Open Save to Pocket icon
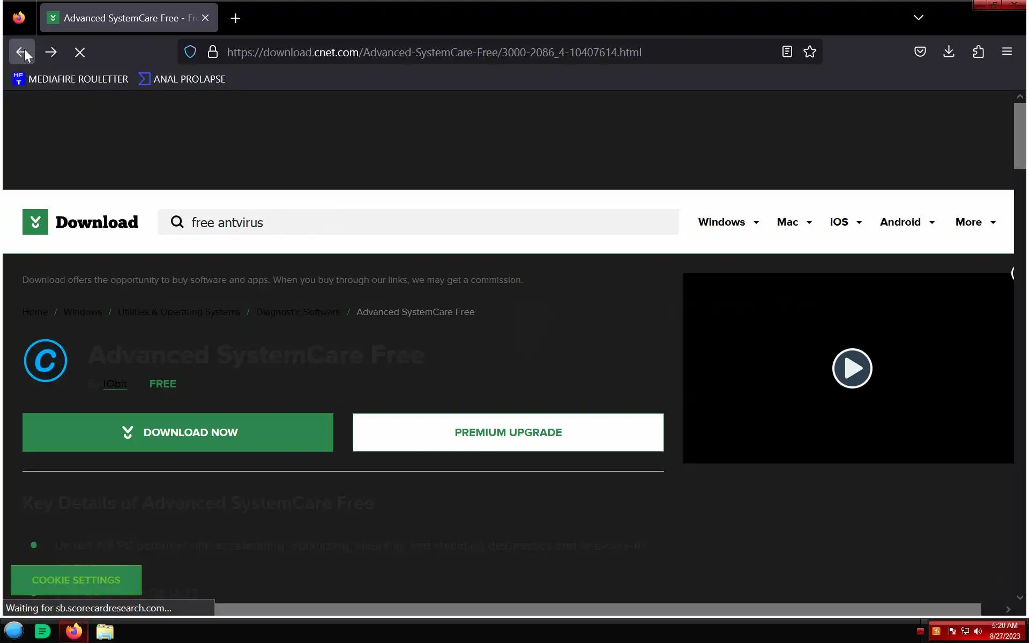The width and height of the screenshot is (1029, 643). click(920, 52)
